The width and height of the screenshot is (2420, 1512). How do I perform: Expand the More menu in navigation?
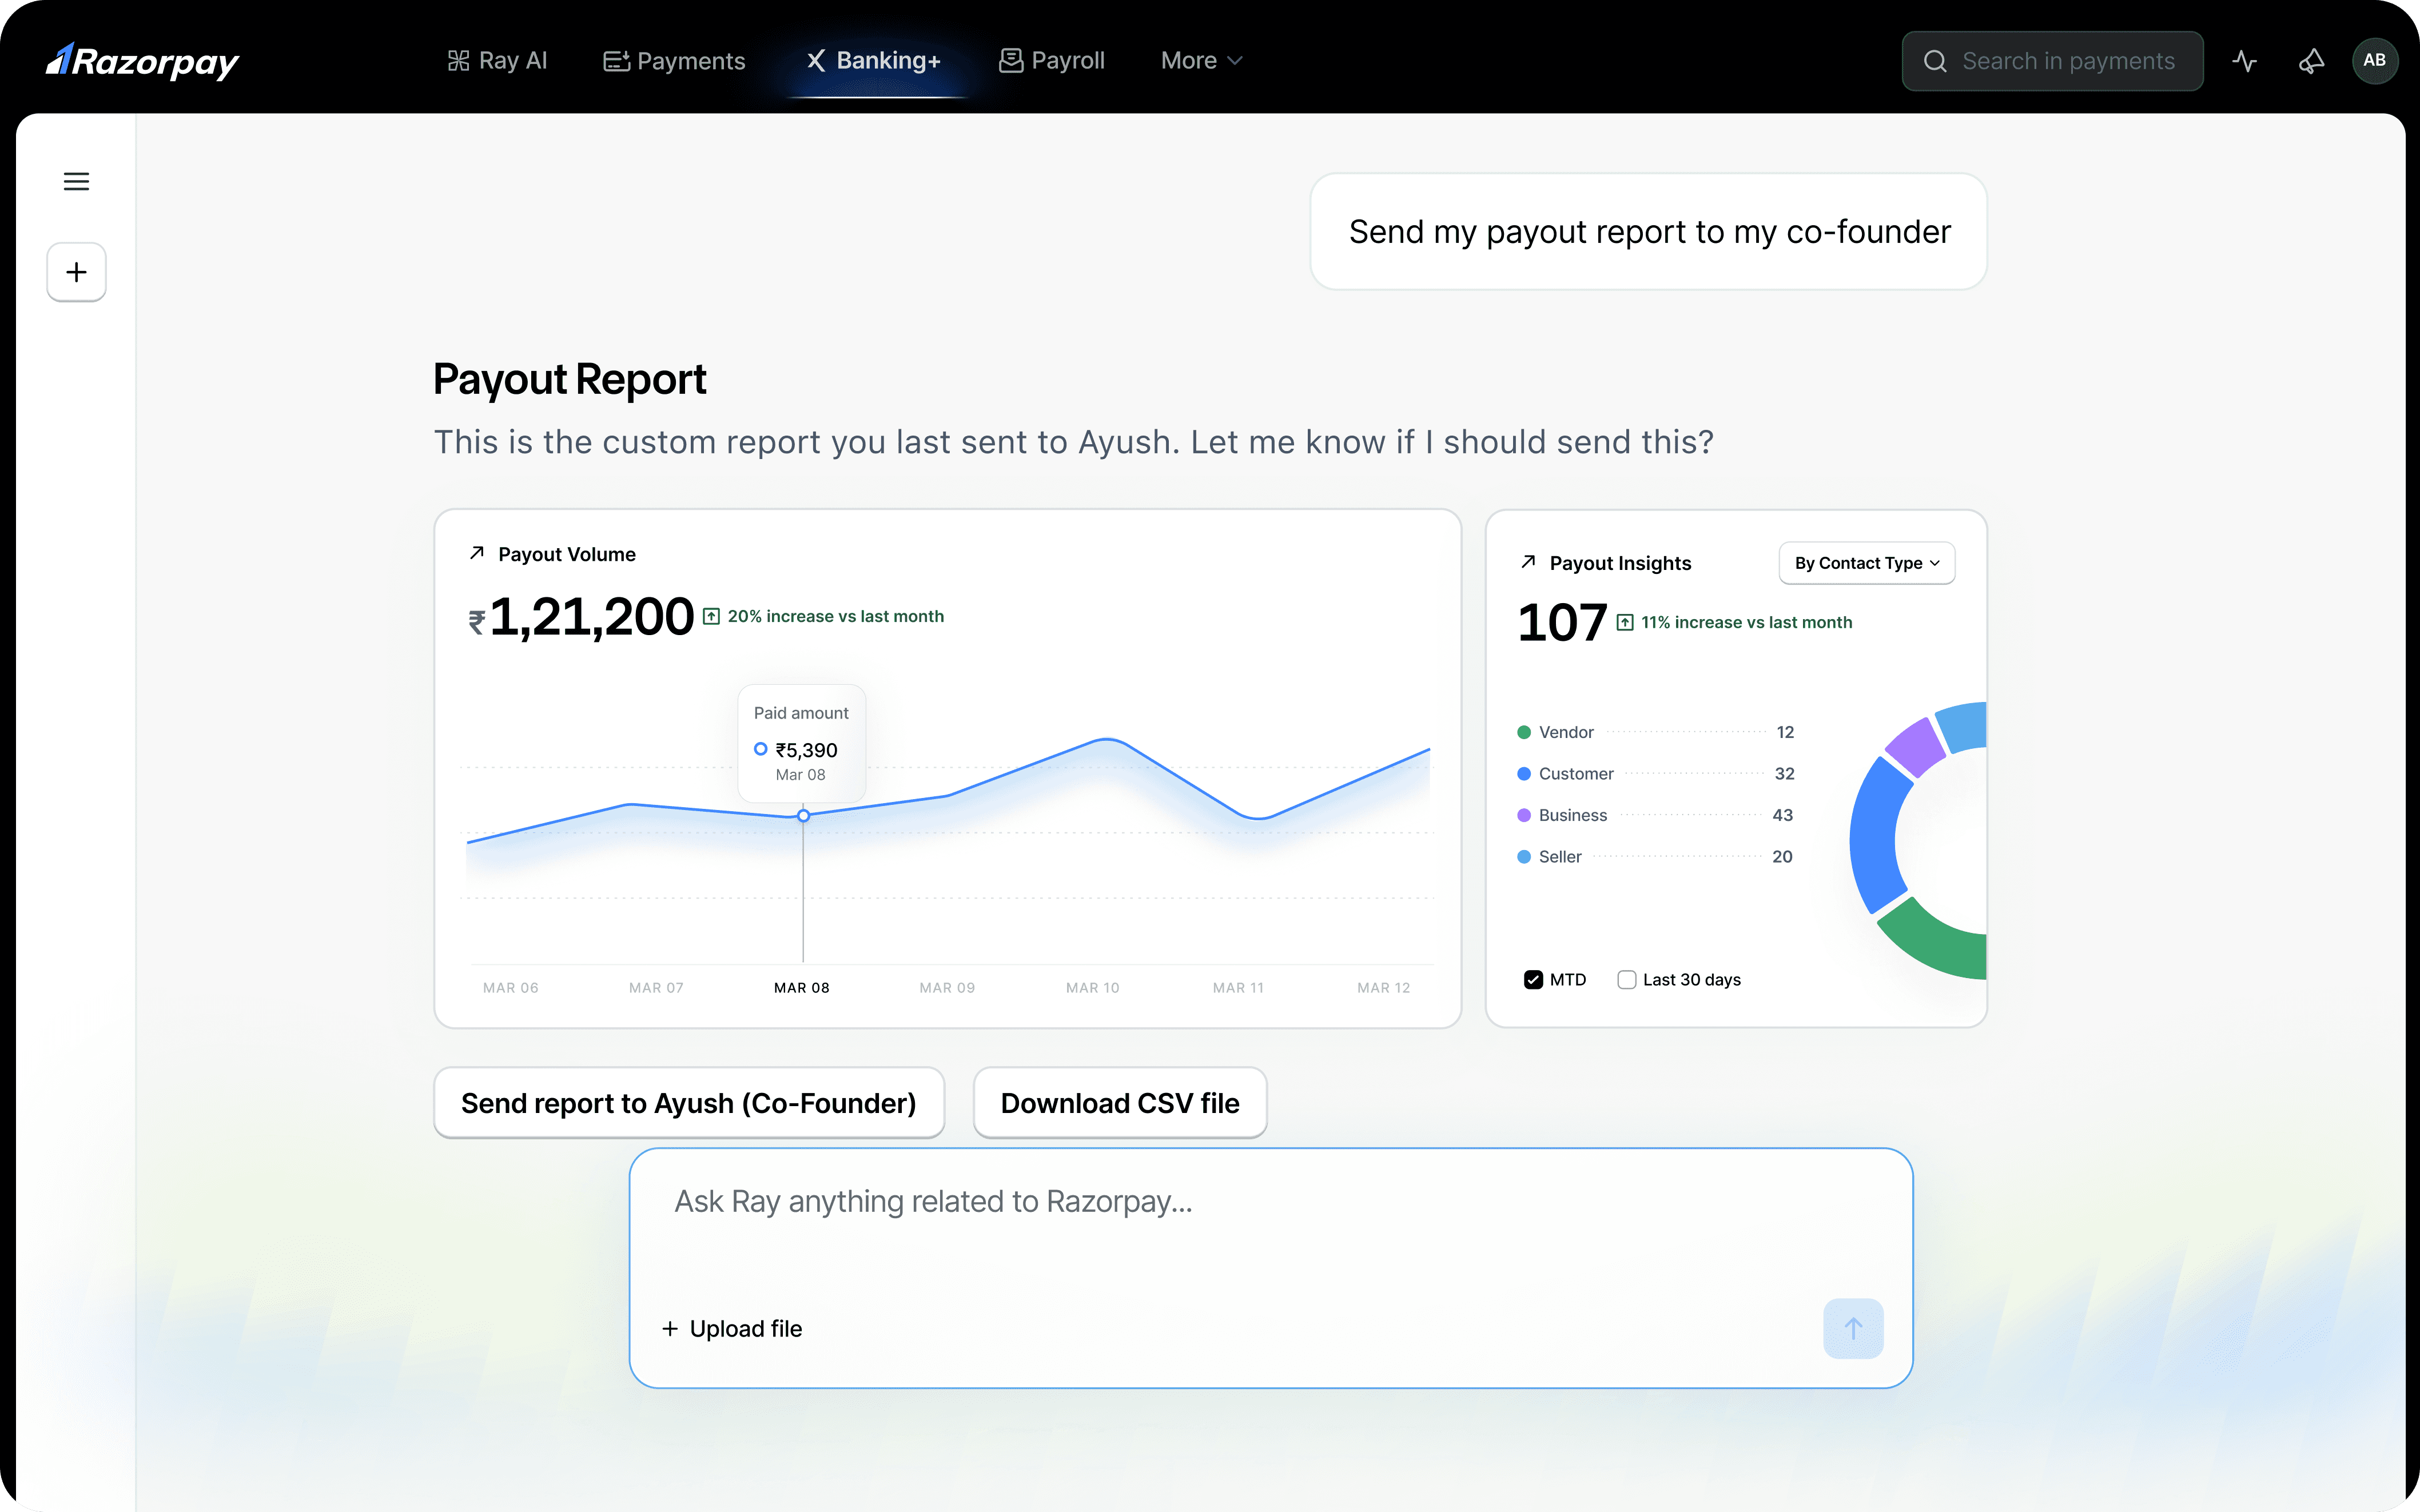[1201, 61]
